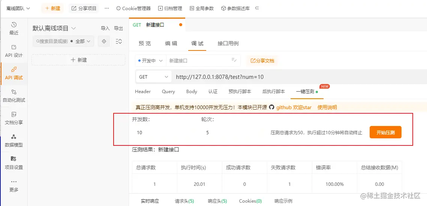
Task: Click the 失败请求数 column header
Action: 283,167
